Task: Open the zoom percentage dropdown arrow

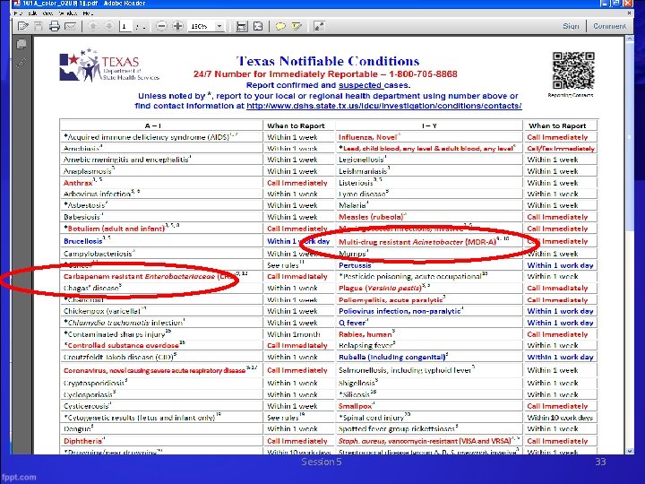Action: click(x=219, y=26)
